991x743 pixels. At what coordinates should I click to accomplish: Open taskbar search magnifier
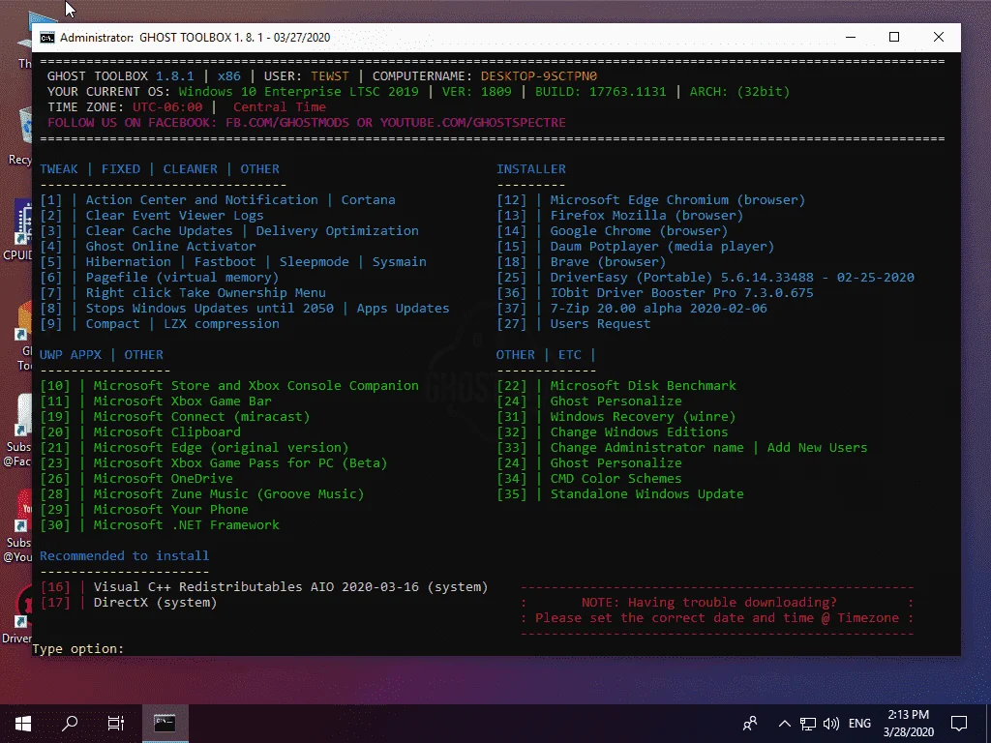click(x=70, y=724)
